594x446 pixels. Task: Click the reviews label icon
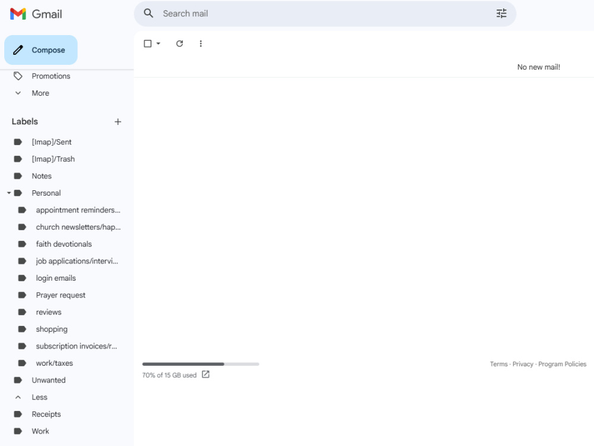[22, 312]
